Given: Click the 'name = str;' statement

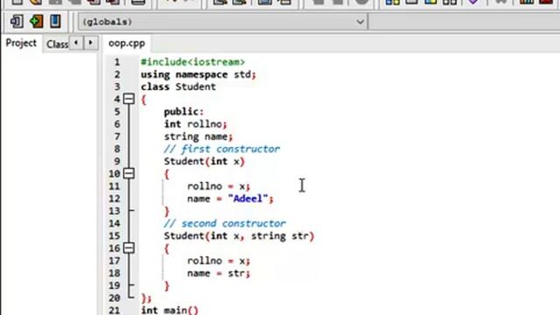Looking at the screenshot, I should pos(219,273).
